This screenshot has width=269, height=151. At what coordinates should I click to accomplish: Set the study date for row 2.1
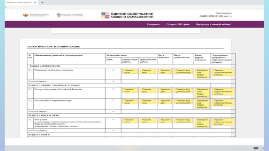[165, 91]
